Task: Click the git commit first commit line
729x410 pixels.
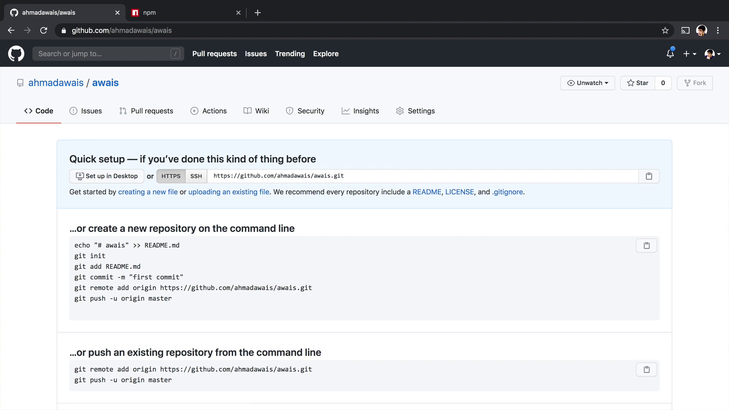Action: click(129, 277)
